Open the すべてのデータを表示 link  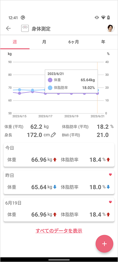click(x=59, y=231)
